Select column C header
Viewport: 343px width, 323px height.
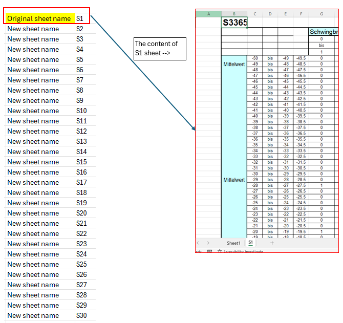click(254, 14)
